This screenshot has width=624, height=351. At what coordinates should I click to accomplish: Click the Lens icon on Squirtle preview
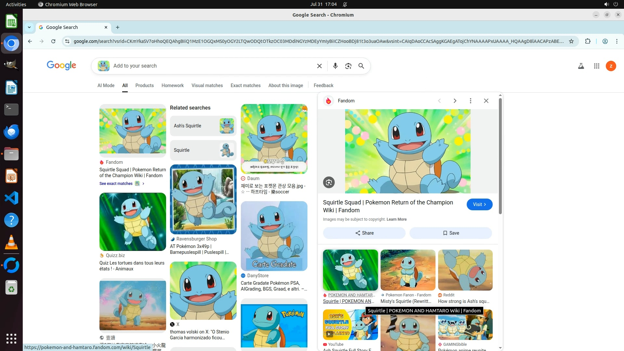(329, 182)
